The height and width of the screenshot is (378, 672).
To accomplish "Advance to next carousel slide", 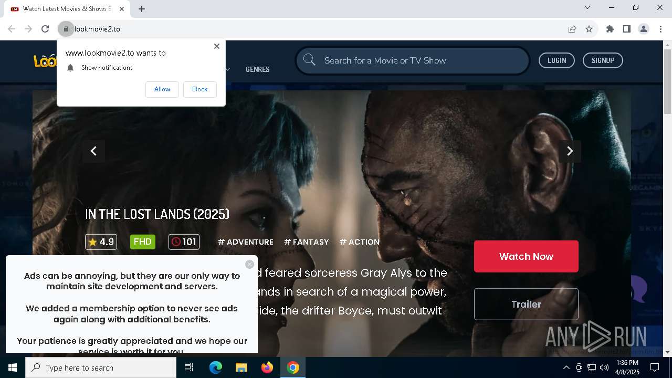I will click(x=570, y=151).
